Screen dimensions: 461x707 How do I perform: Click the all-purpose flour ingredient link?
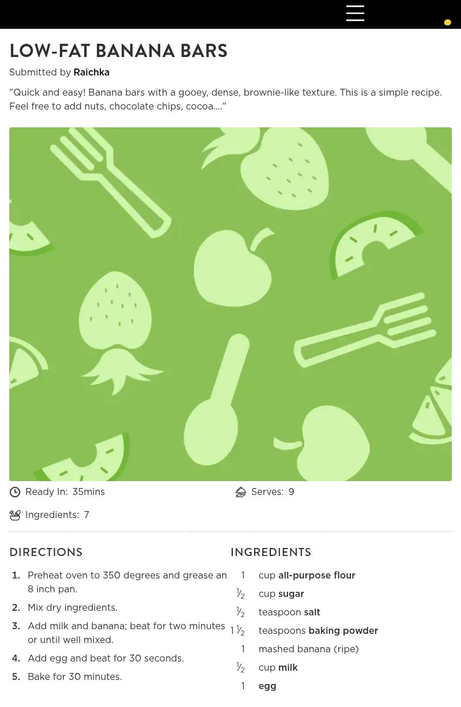(x=316, y=576)
